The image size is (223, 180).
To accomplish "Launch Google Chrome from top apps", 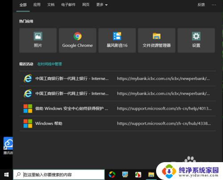I will click(x=78, y=40).
